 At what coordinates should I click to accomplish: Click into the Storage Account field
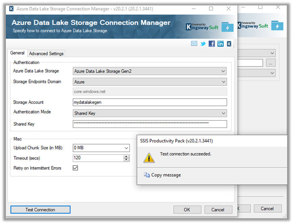(x=150, y=102)
